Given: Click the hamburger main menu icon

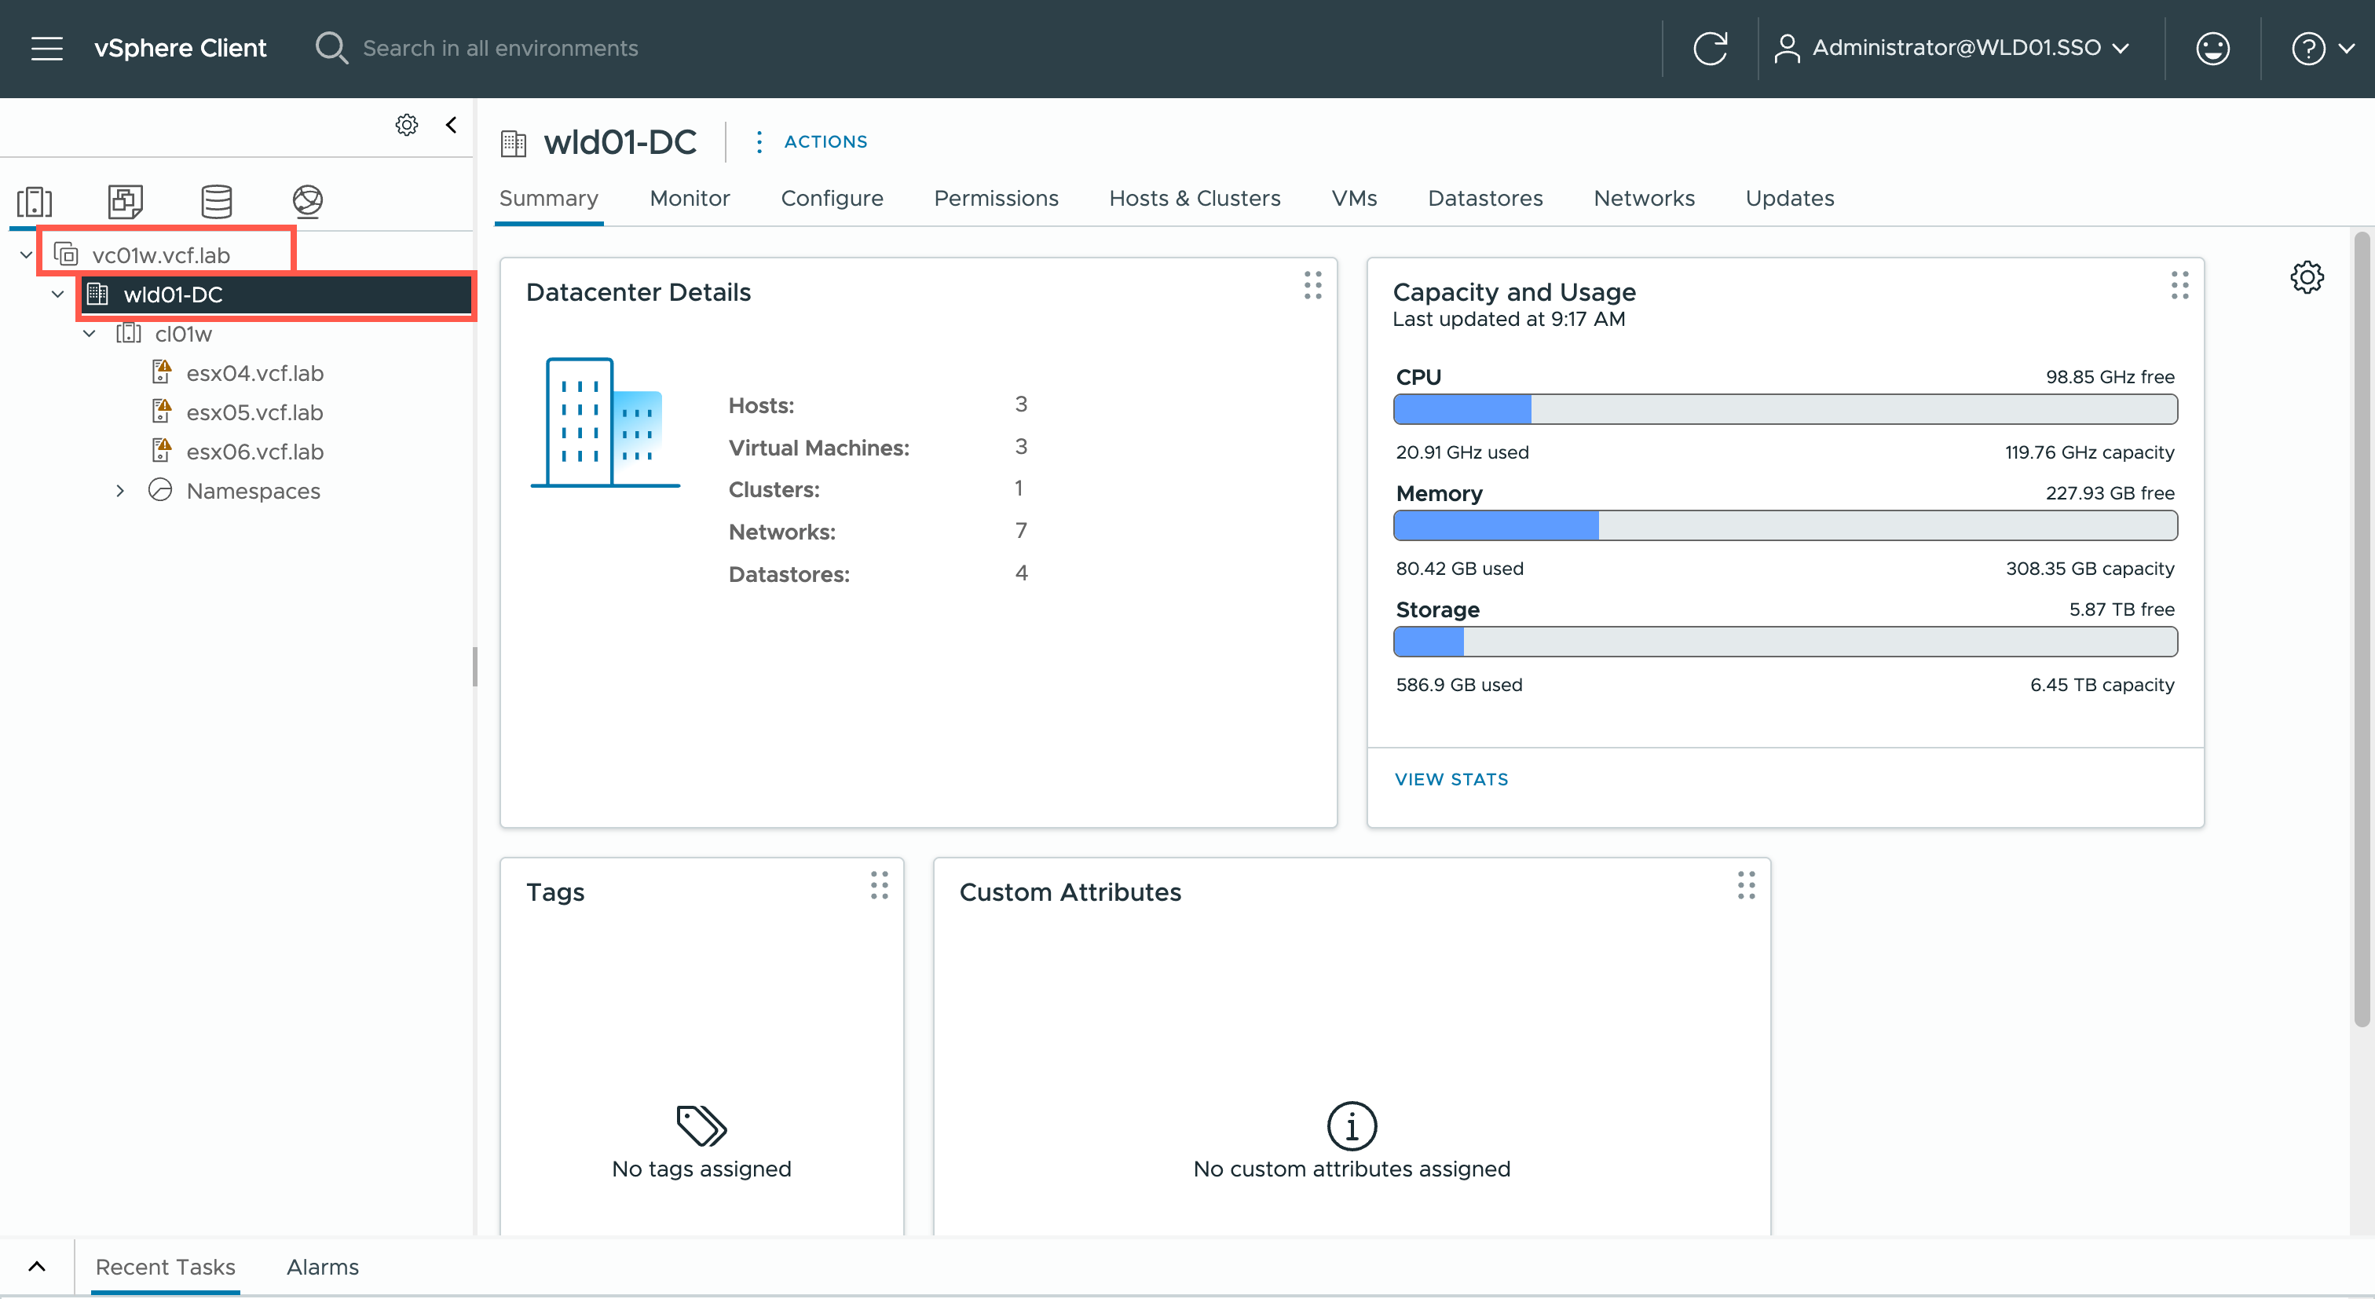Looking at the screenshot, I should 47,48.
